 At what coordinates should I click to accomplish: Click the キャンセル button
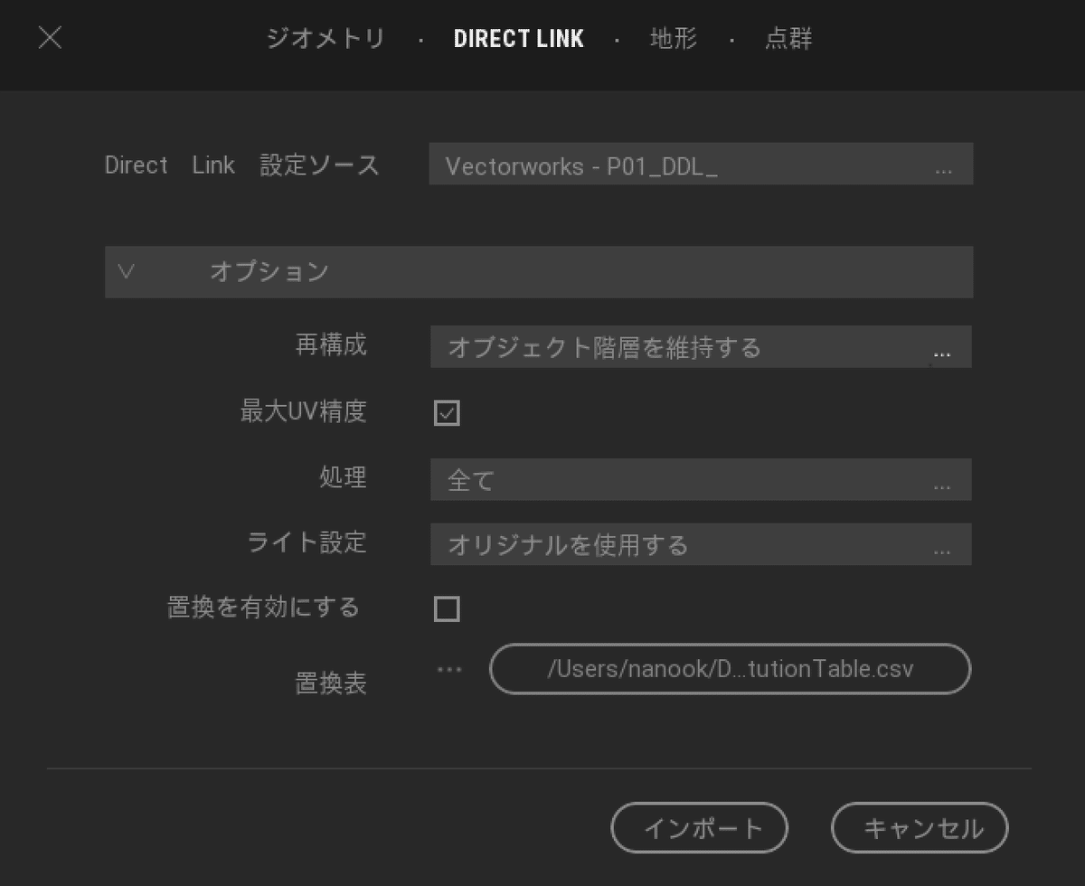click(x=920, y=826)
